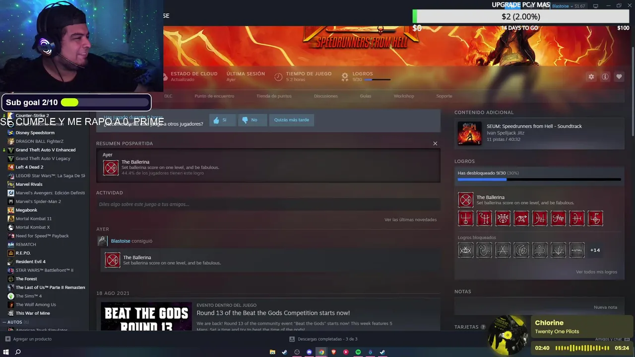Open Ver las últimas novedades link
Viewport: 635px width, 357px height.
[410, 220]
